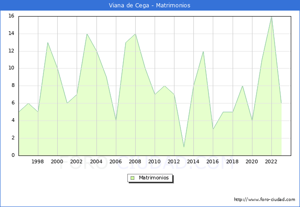The height and width of the screenshot is (207, 300).
Task: Click y-axis value 16
Action: [x=12, y=16]
